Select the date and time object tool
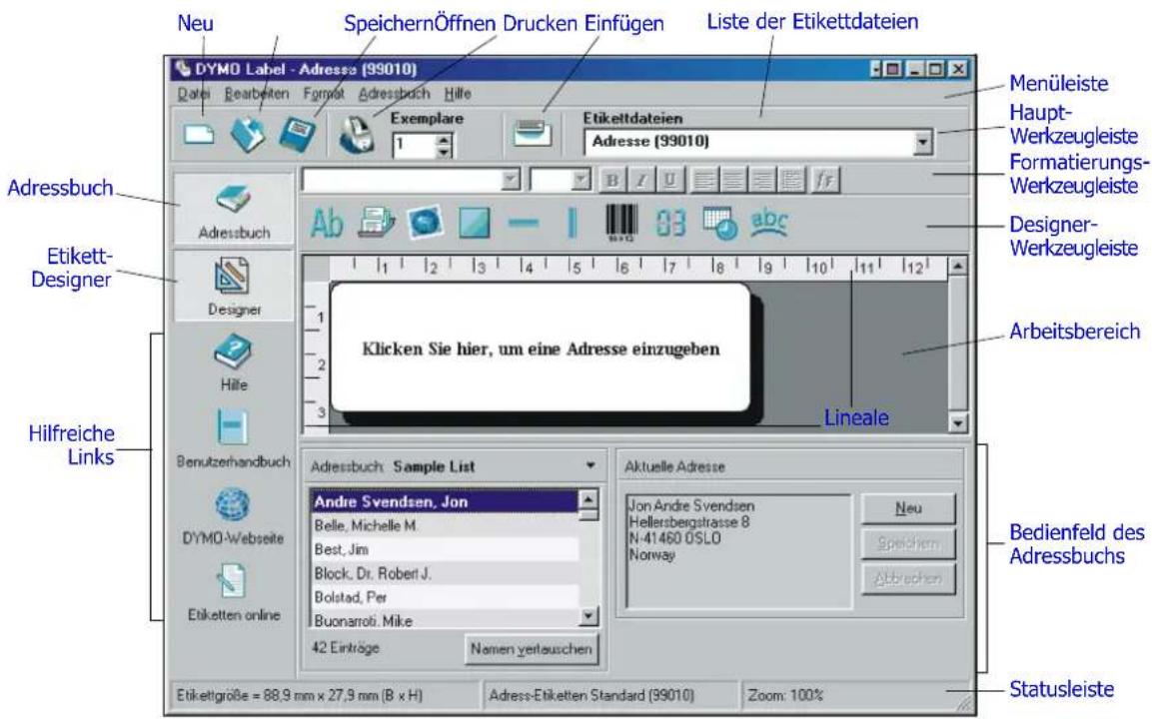Screen dimensions: 1152x719 pyautogui.click(x=719, y=223)
